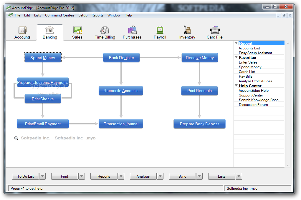Open the Purchases shopping bag icon
The height and width of the screenshot is (200, 301).
132,30
